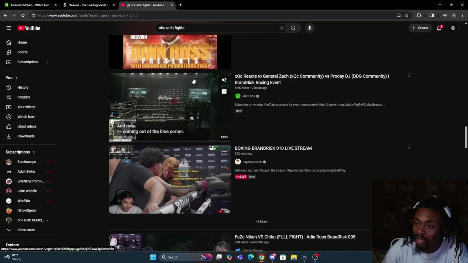The height and width of the screenshot is (263, 468).
Task: Focus the YouTube search input field
Action: pos(218,28)
